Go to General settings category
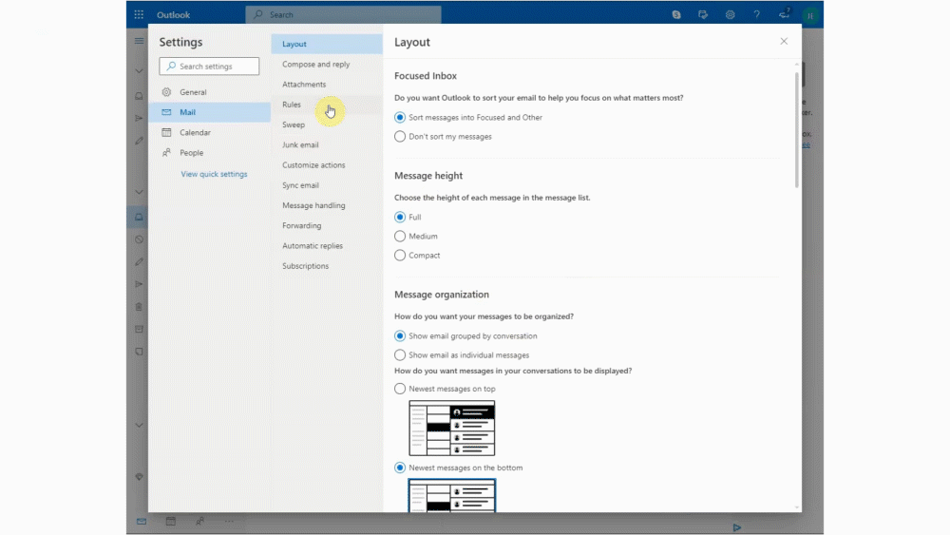The width and height of the screenshot is (950, 535). pos(210,92)
